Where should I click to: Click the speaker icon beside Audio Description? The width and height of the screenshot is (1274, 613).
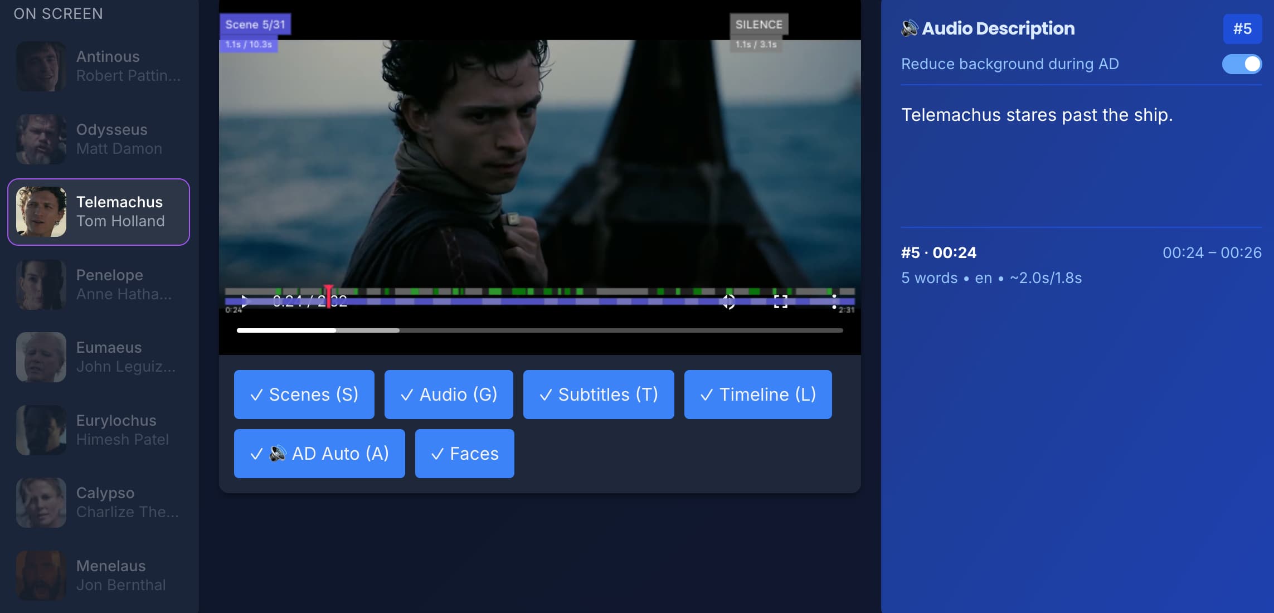[x=910, y=28]
